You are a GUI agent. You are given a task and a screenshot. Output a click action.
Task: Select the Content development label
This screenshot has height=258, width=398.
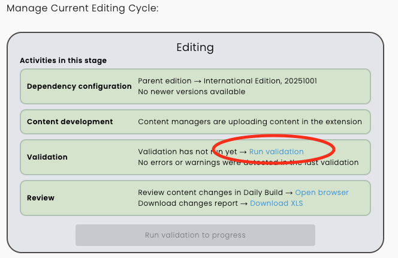click(x=70, y=122)
